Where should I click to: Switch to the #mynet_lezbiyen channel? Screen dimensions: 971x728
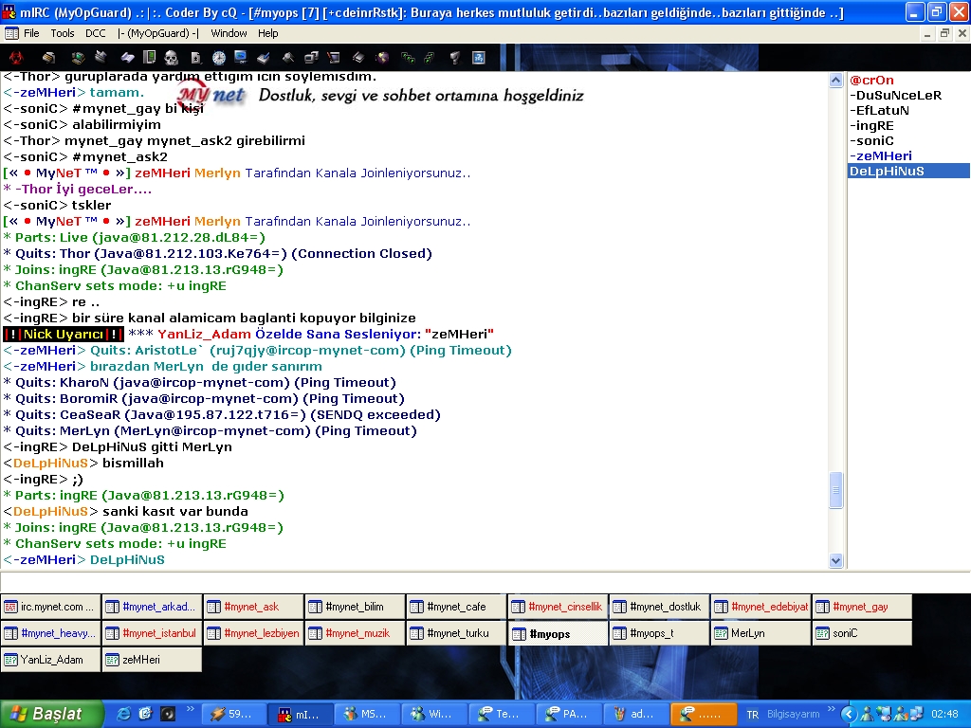254,633
